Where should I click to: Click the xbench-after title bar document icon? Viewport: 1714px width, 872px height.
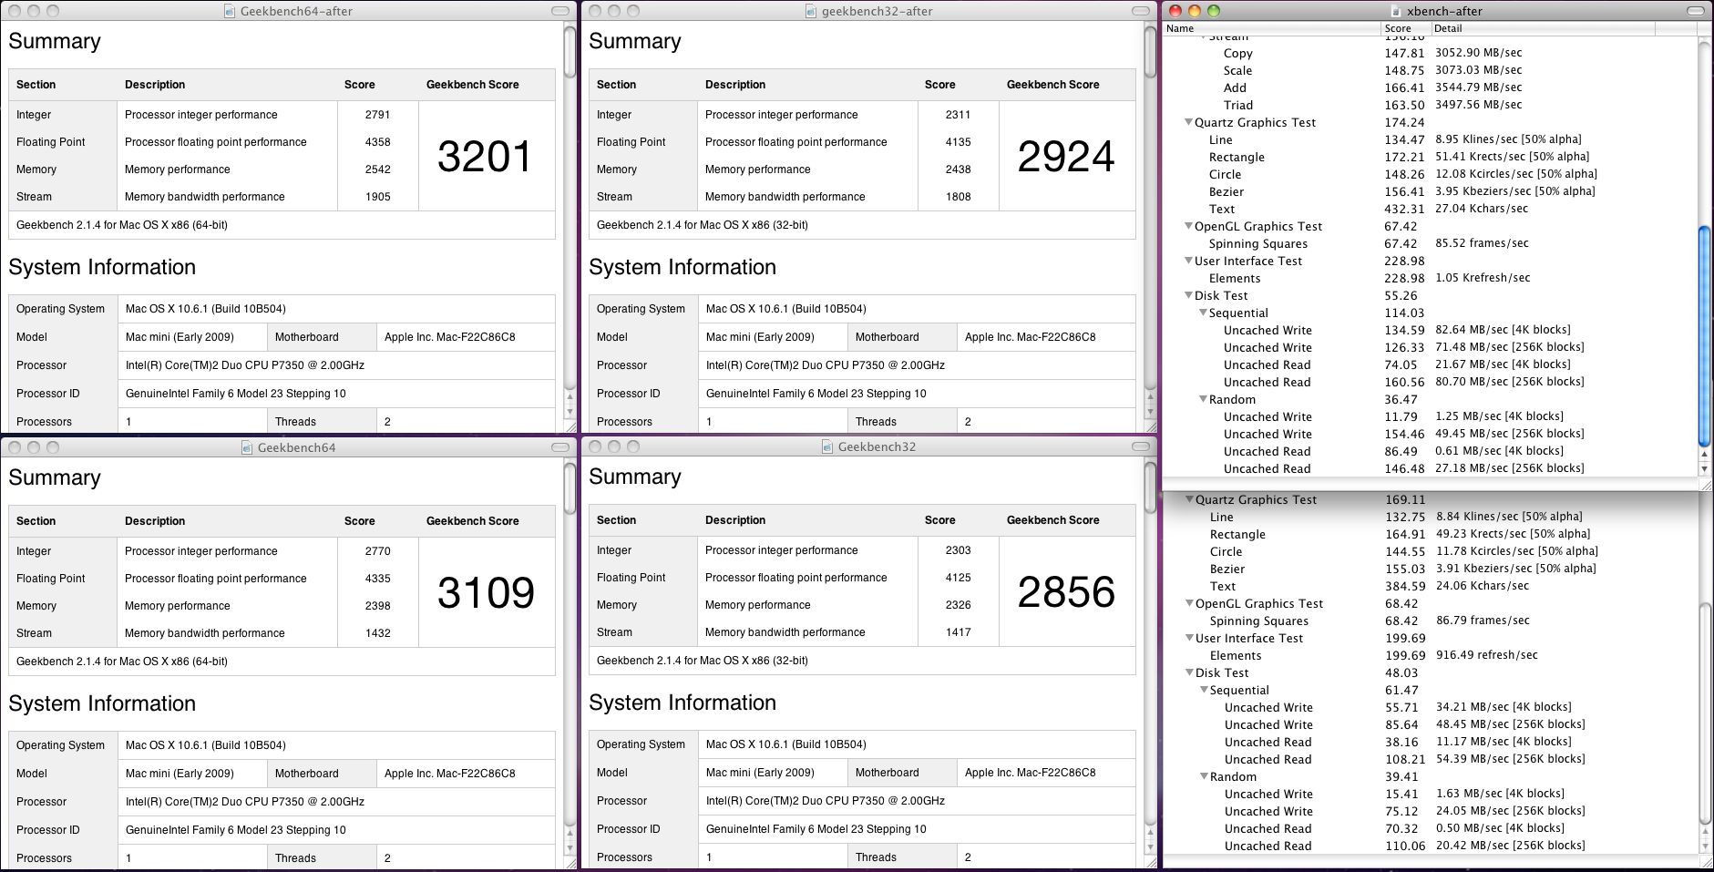tap(1396, 11)
